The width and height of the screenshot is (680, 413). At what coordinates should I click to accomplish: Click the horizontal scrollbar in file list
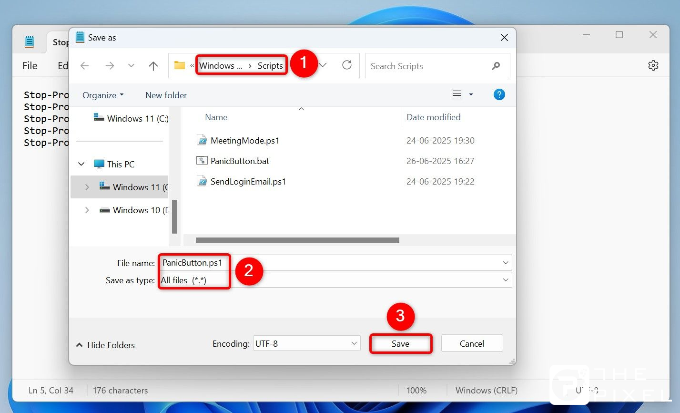coord(297,240)
